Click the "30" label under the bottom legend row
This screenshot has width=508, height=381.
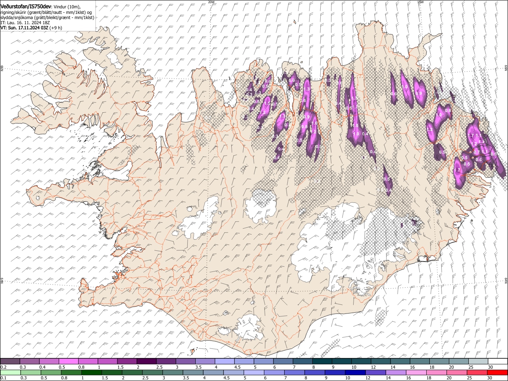click(x=490, y=378)
